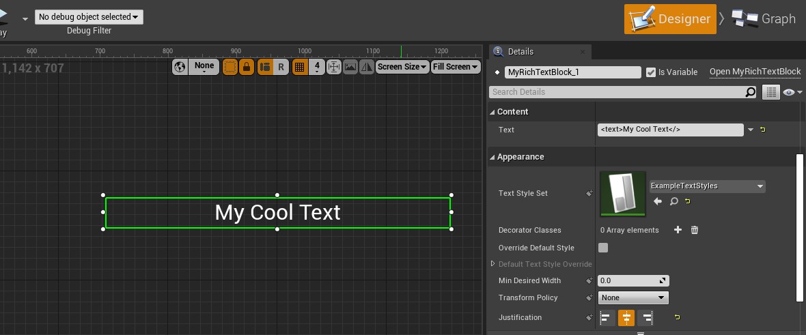Open the Transform Policy dropdown
Viewport: 806px width, 335px height.
(633, 297)
